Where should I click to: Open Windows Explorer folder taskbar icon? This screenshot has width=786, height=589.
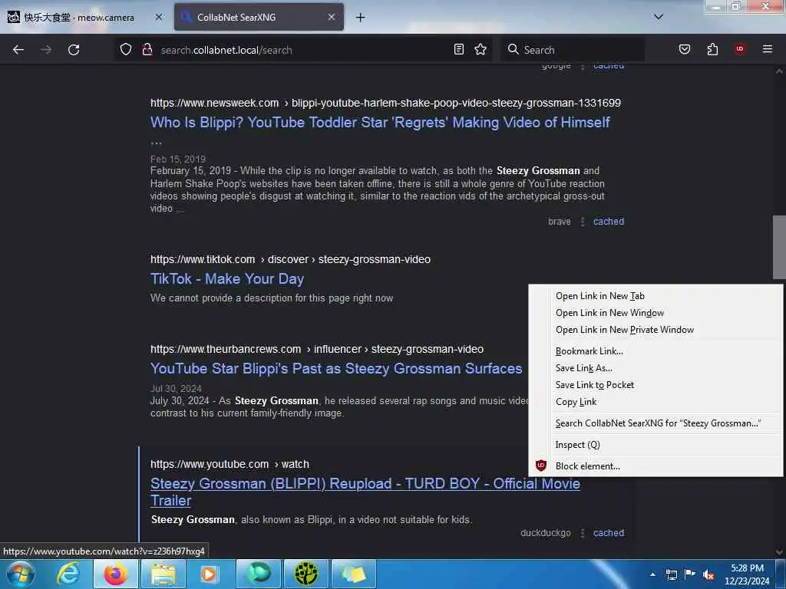(x=163, y=574)
